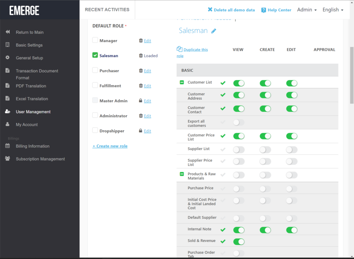Click the Create new role link
Screen dimensions: 354x259
tap(110, 146)
